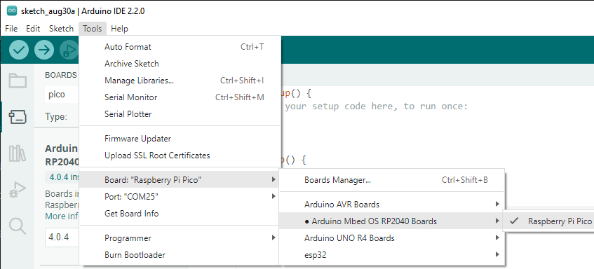Viewport: 594px width, 269px height.
Task: Open the Debug sidebar icon
Action: (x=18, y=190)
